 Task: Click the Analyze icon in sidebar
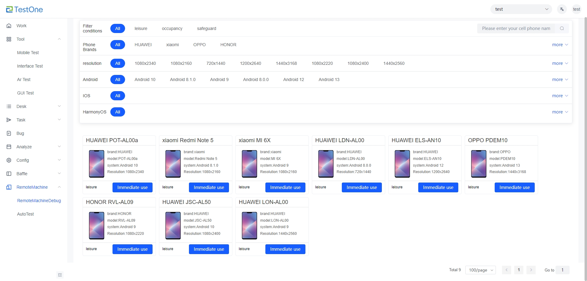9,147
